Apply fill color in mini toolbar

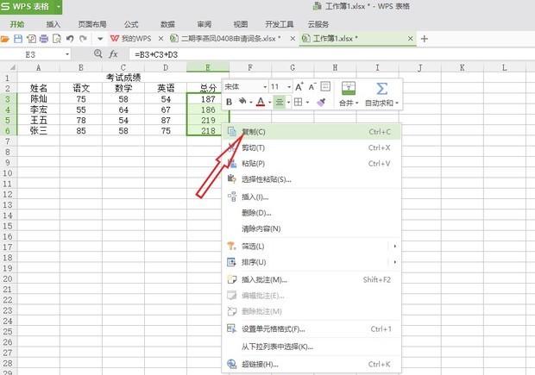pos(242,102)
